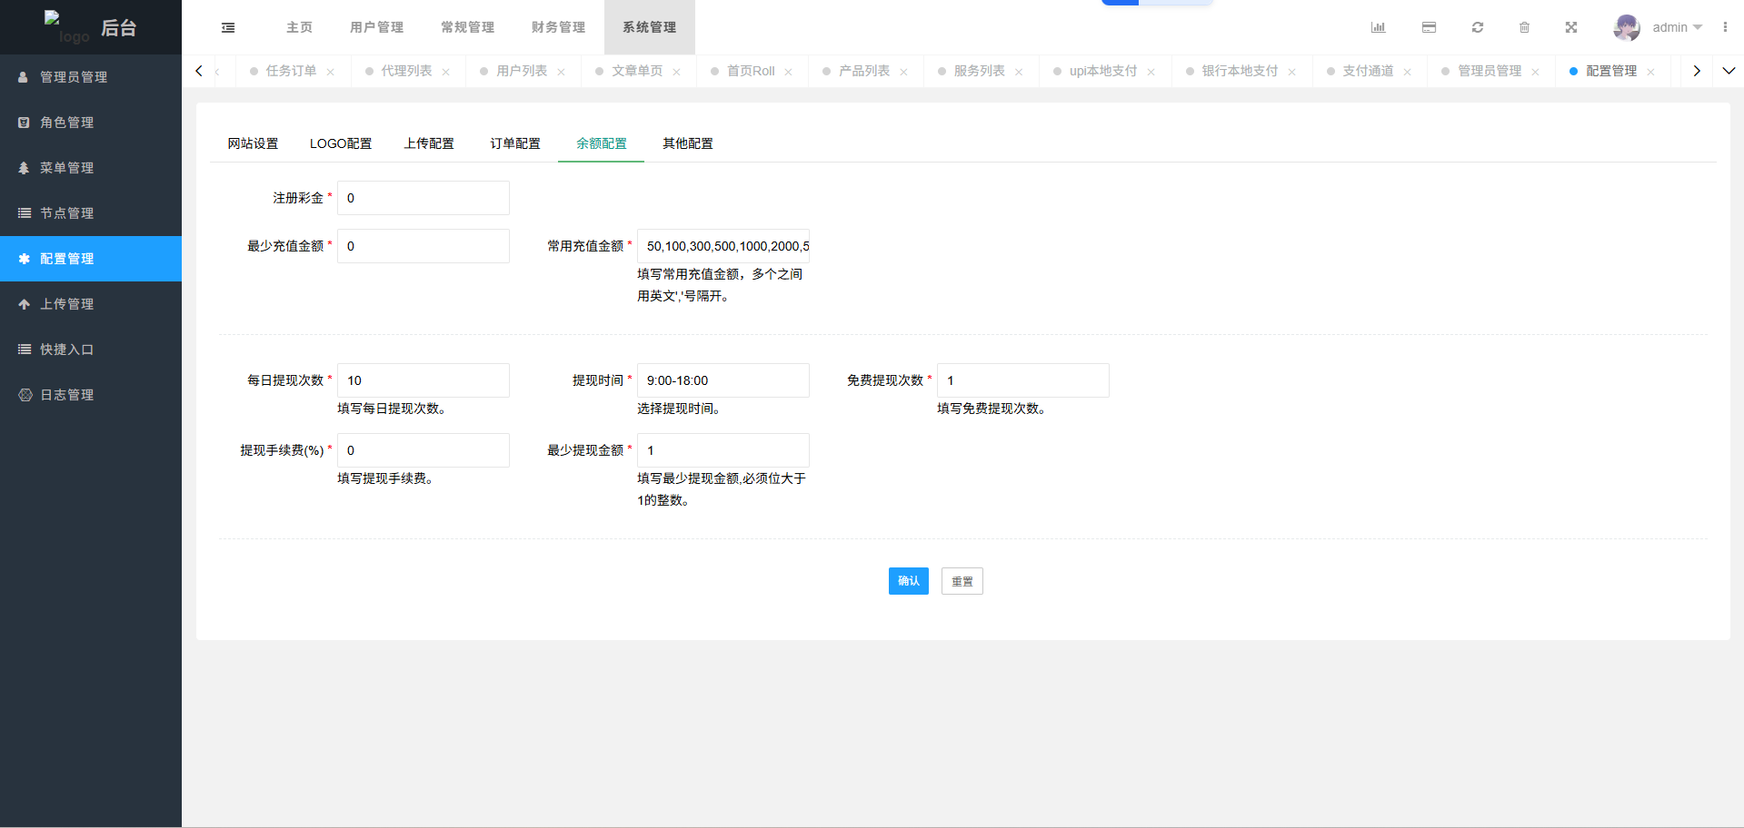Expand the tab list dropdown chevron
The image size is (1744, 828).
click(1729, 71)
